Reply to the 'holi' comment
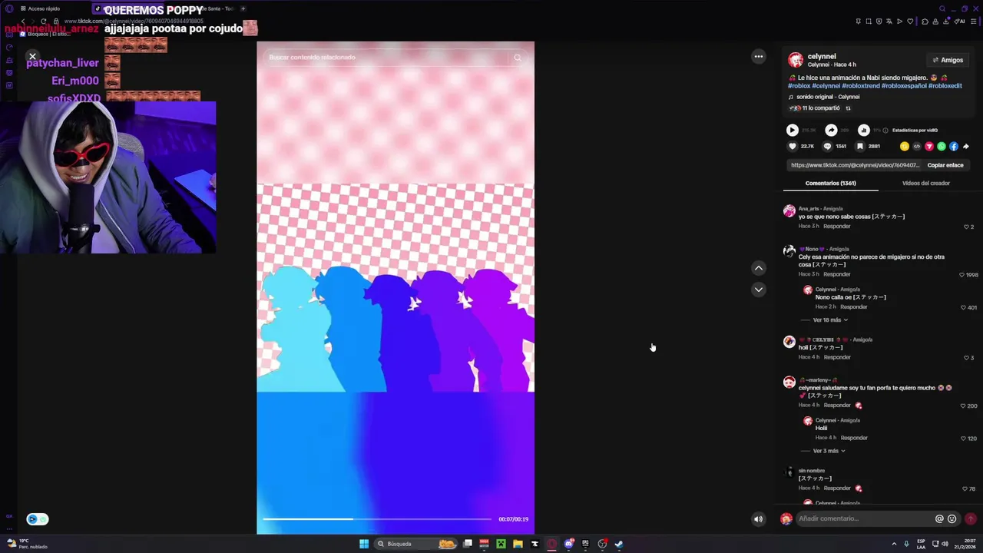The image size is (983, 553). (x=836, y=357)
